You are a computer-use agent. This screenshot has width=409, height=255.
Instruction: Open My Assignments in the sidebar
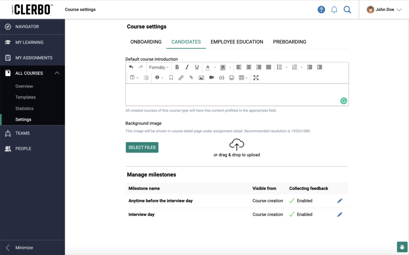32,58
